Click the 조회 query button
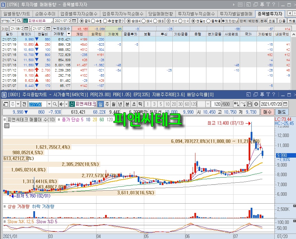This screenshot has height=239, width=296. point(272,21)
